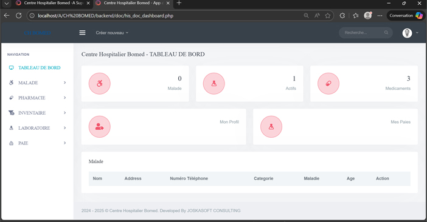This screenshot has height=222, width=427.
Task: Open the Conversation Copilot button
Action: 406,16
